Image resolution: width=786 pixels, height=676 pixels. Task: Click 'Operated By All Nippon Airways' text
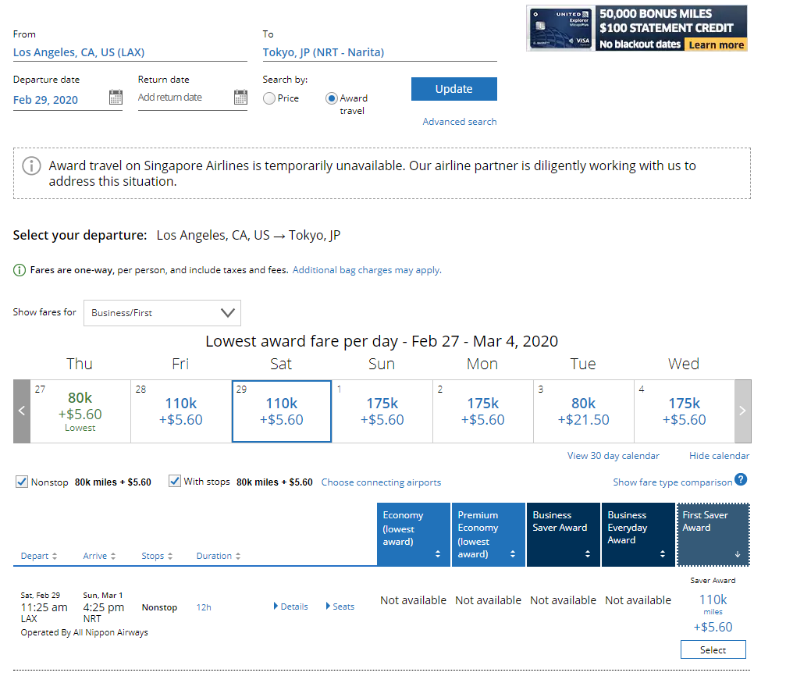(84, 632)
